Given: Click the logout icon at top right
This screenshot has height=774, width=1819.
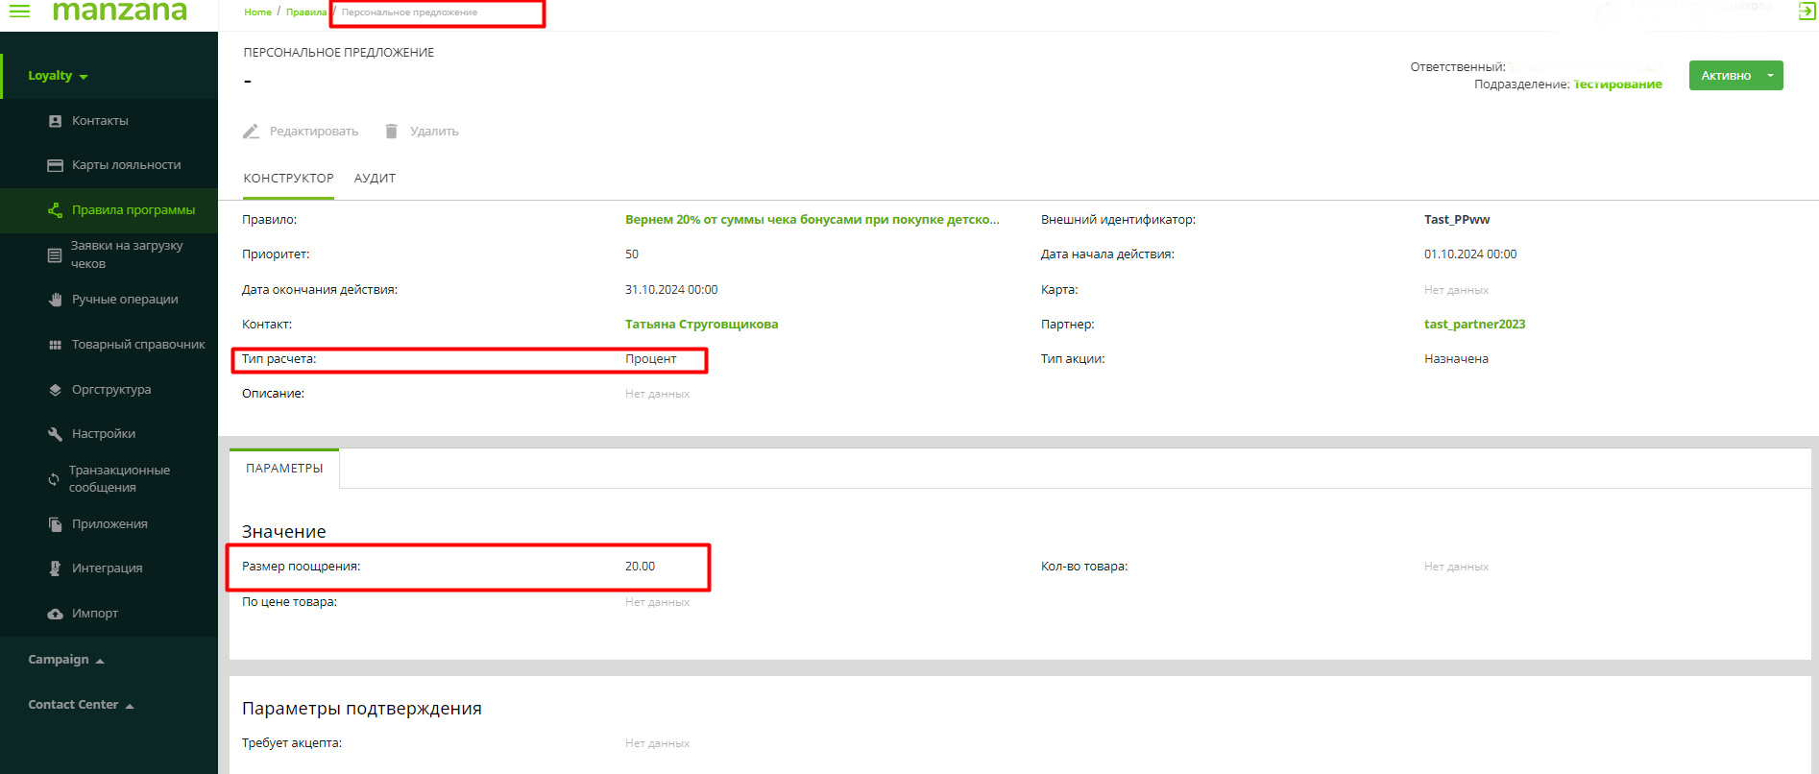Looking at the screenshot, I should [x=1807, y=12].
